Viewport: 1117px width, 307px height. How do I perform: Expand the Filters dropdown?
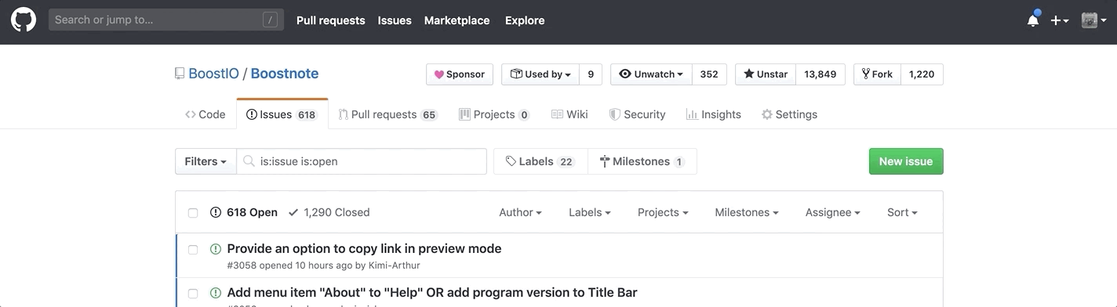[x=206, y=161]
